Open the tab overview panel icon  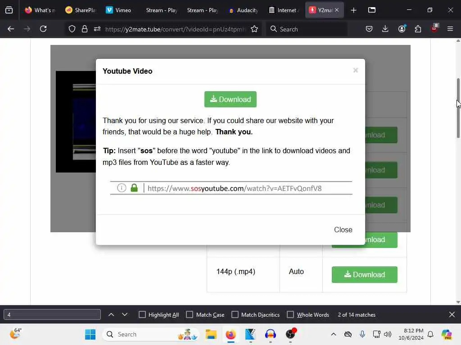click(372, 10)
